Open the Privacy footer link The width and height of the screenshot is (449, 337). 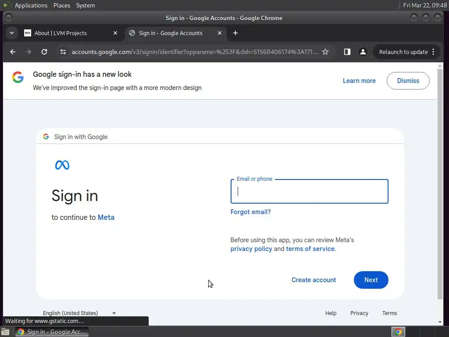point(359,313)
